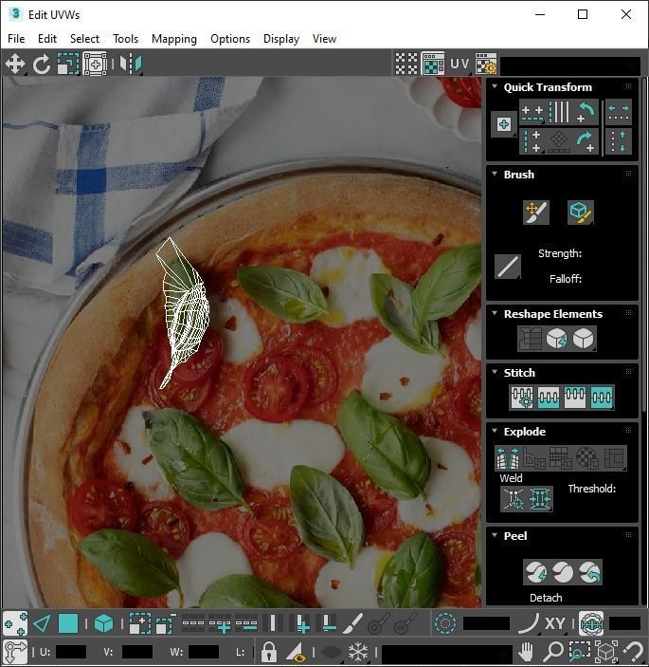Click the soft selection falloff value field
This screenshot has height=667, width=649.
pyautogui.click(x=486, y=623)
